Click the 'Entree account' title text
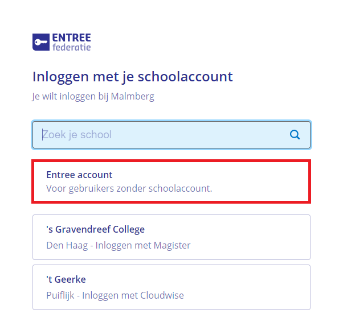Image resolution: width=343 pixels, height=314 pixels. click(79, 175)
